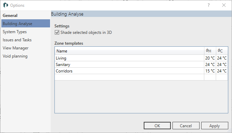Click the app logo icon in title bar

coord(6,5)
